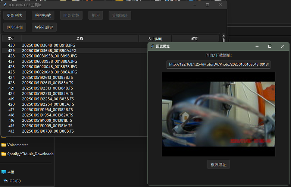Sort by 索引 column header
Image resolution: width=291 pixels, height=187 pixels.
point(11,38)
